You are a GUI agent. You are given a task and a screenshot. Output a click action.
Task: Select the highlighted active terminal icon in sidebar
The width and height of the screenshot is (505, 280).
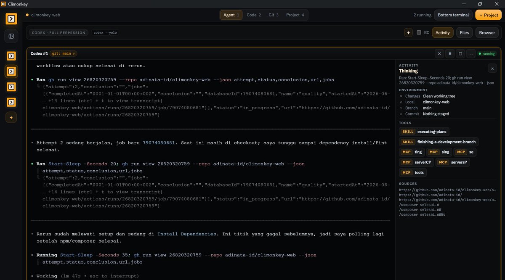click(x=11, y=71)
